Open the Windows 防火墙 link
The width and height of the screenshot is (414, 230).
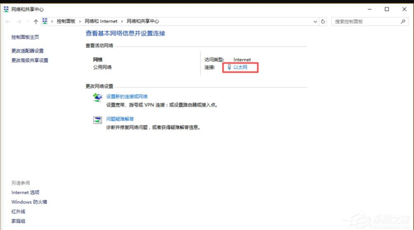point(29,202)
